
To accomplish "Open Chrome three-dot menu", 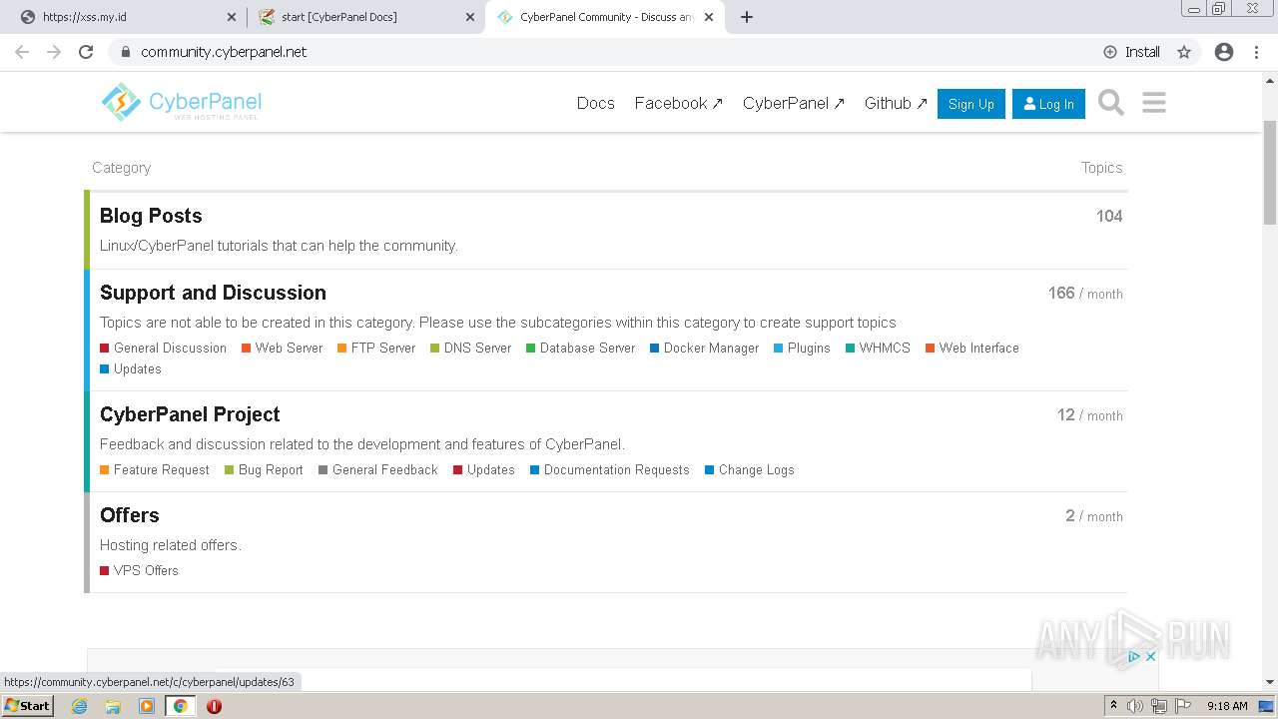I will pos(1256,52).
